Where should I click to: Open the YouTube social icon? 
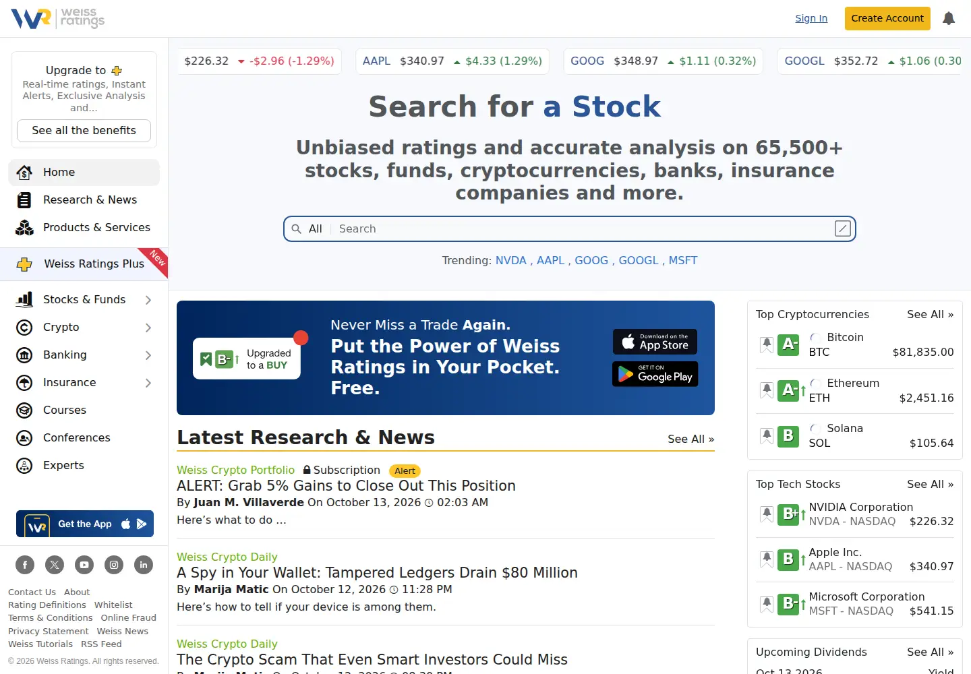tap(84, 565)
